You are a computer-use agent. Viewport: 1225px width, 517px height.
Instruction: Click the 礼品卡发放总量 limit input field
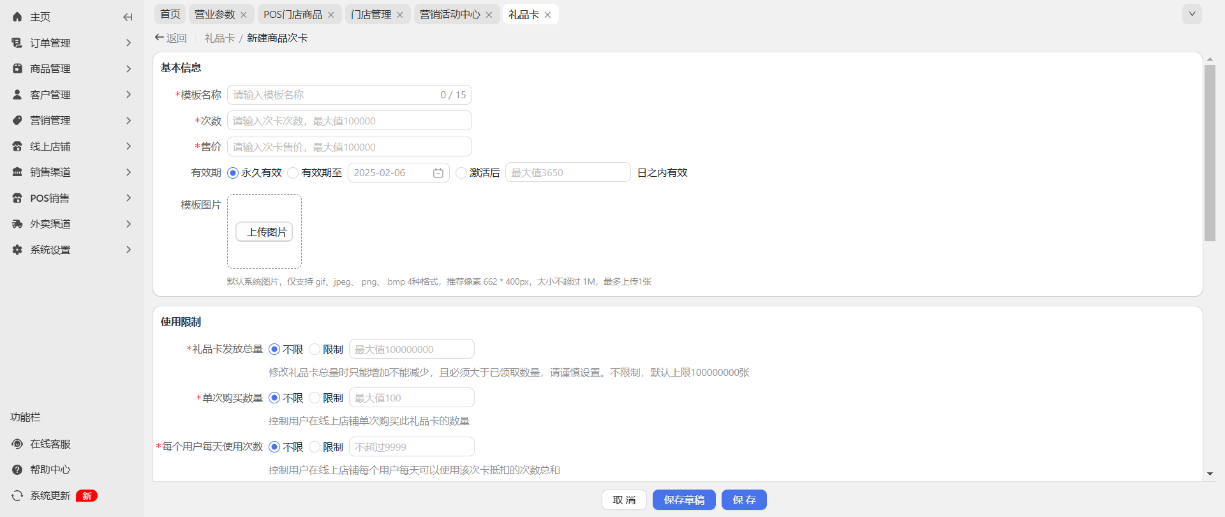(x=412, y=349)
